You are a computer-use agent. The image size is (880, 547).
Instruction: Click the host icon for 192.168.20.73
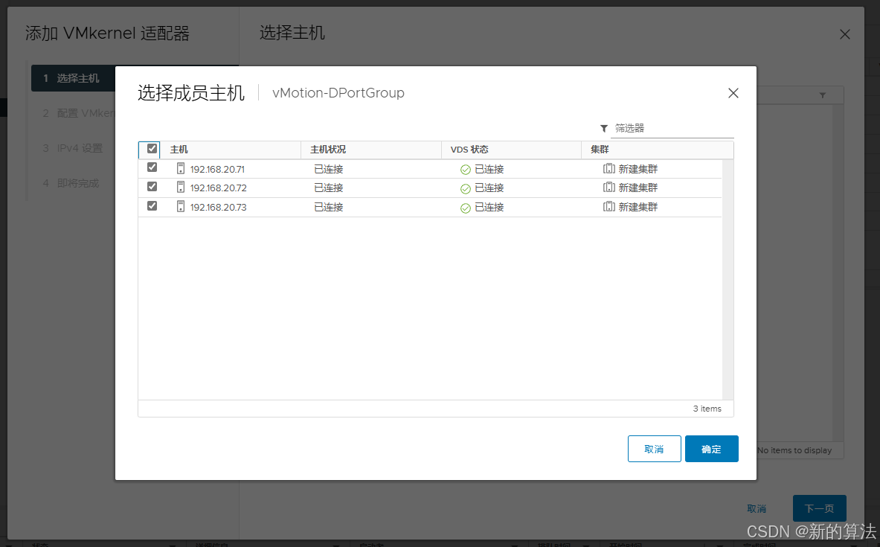(x=181, y=206)
